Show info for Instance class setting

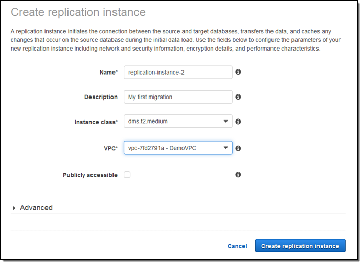point(238,122)
